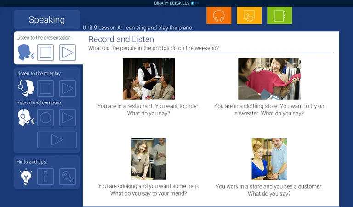The image size is (353, 207).
Task: Click the cooking in kitchen photo
Action: (148, 159)
